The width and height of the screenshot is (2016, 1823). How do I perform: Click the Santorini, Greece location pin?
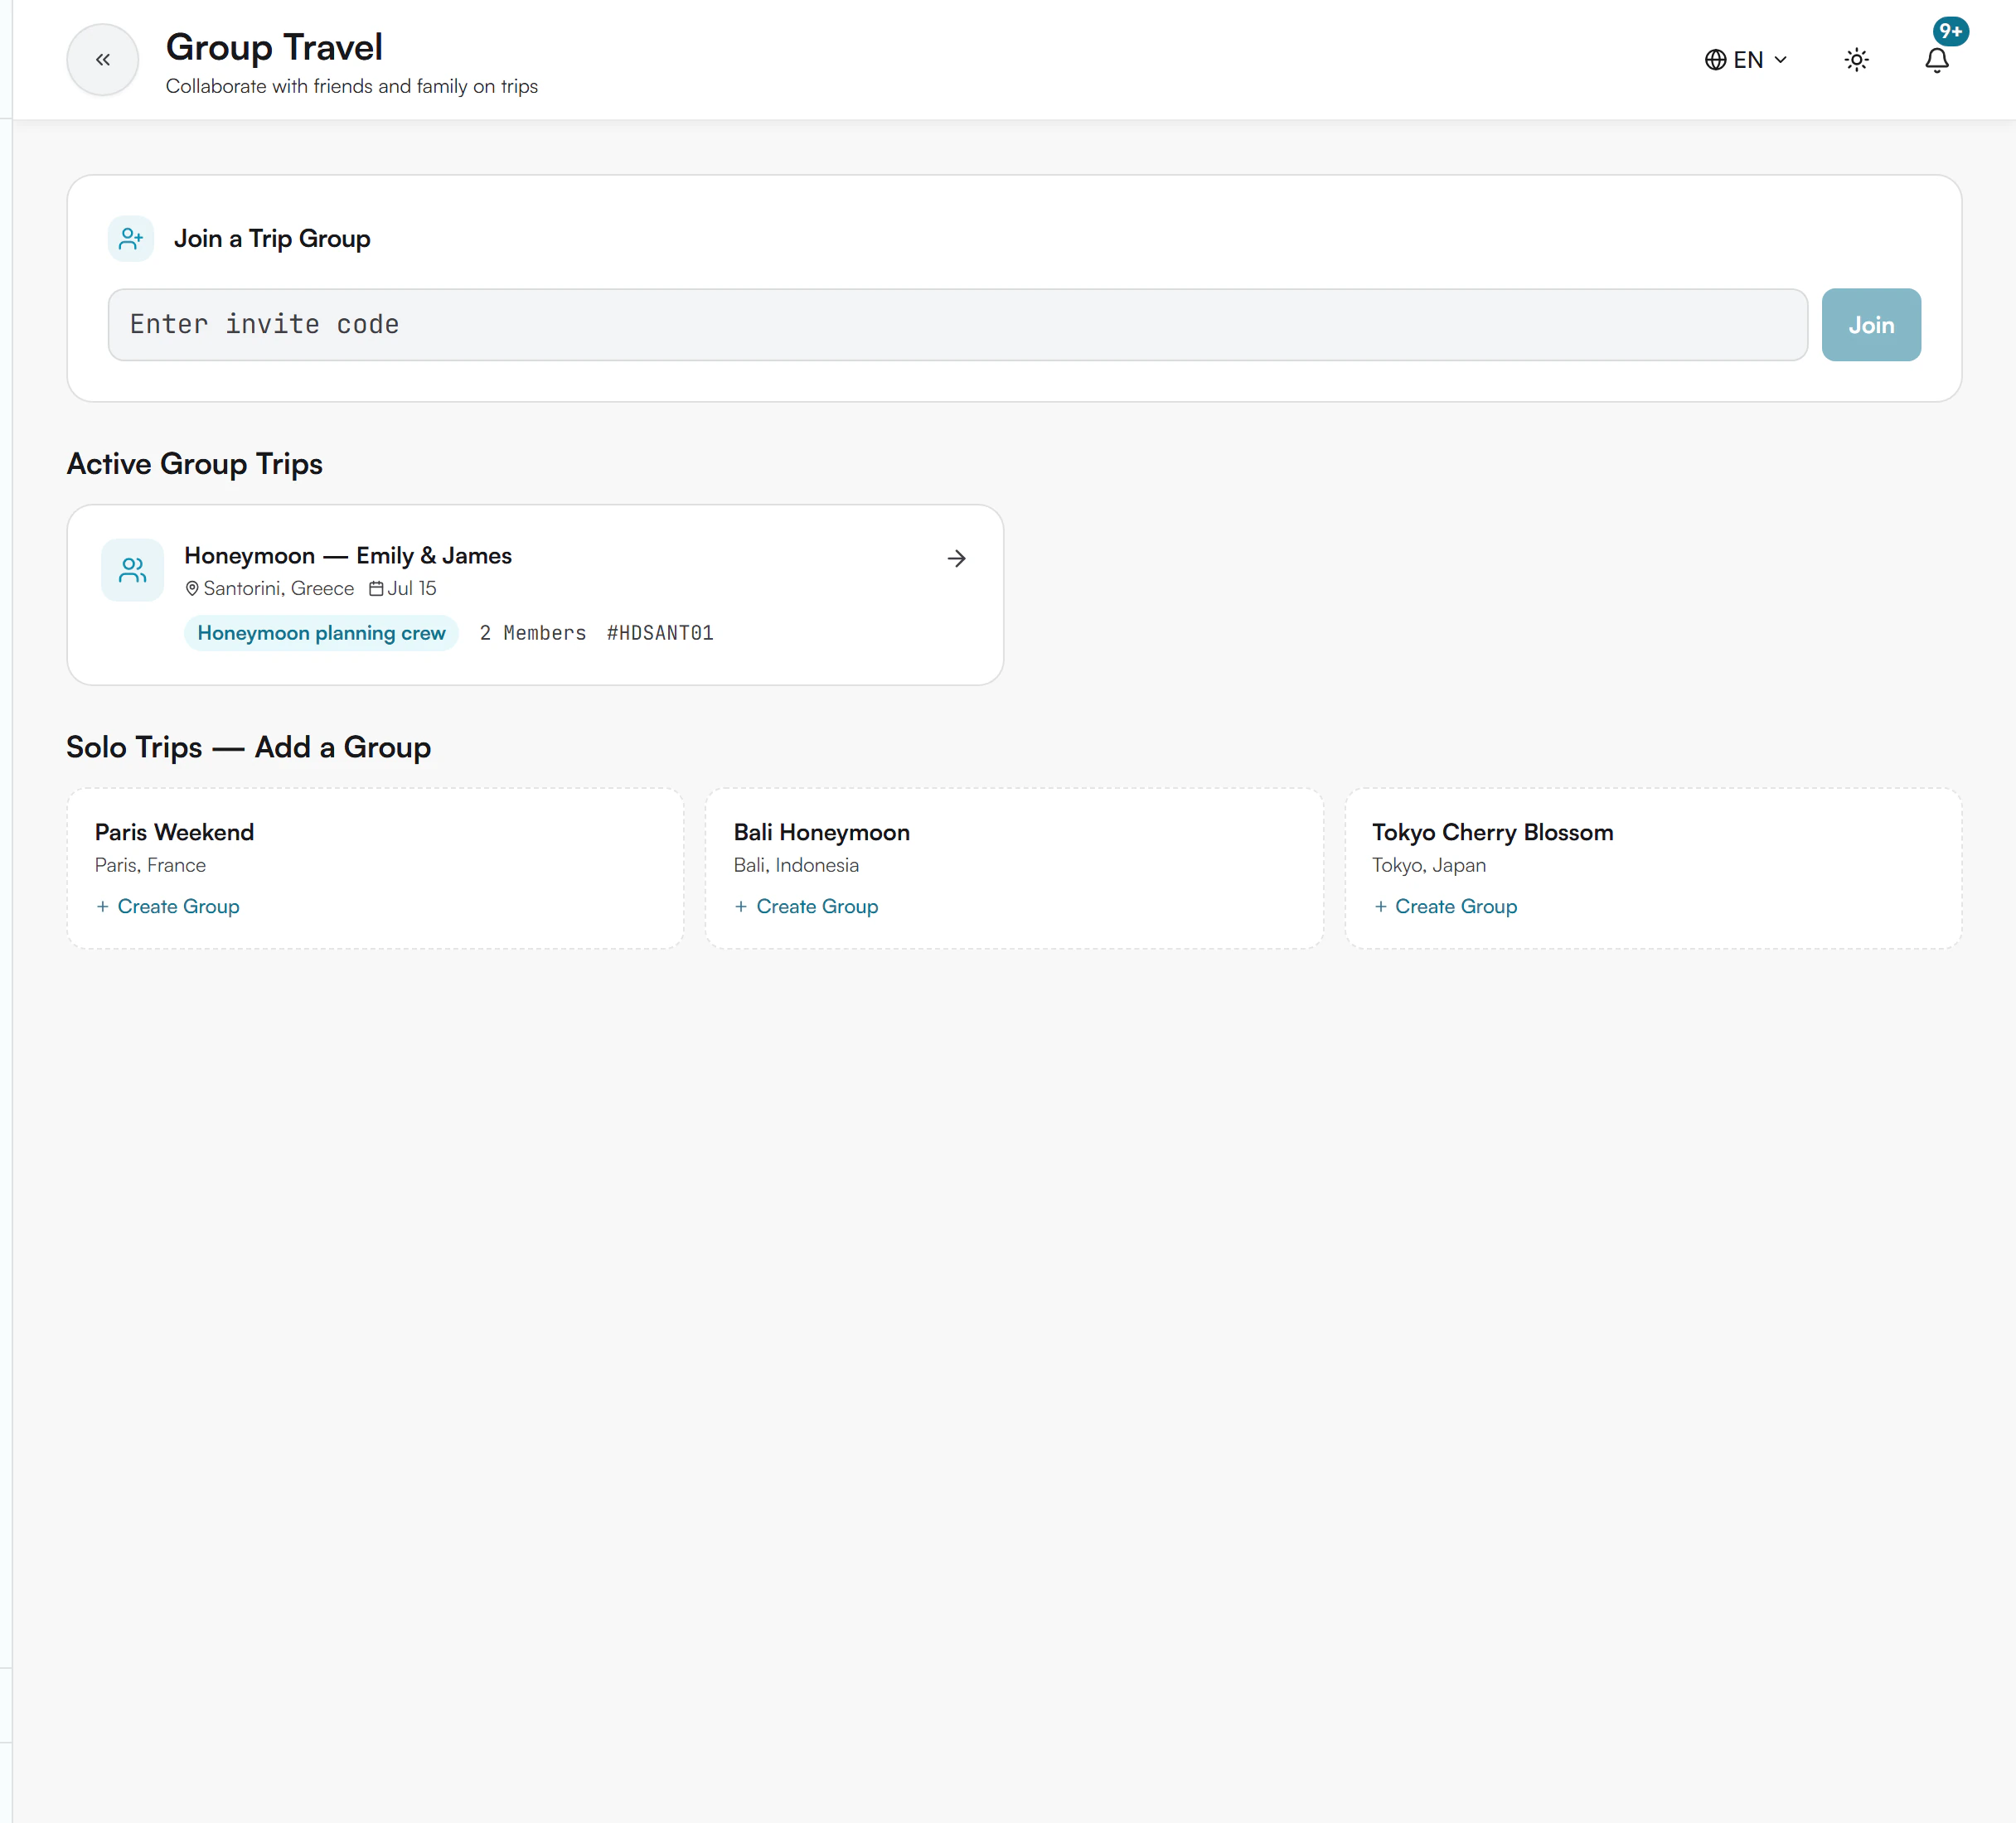(192, 588)
